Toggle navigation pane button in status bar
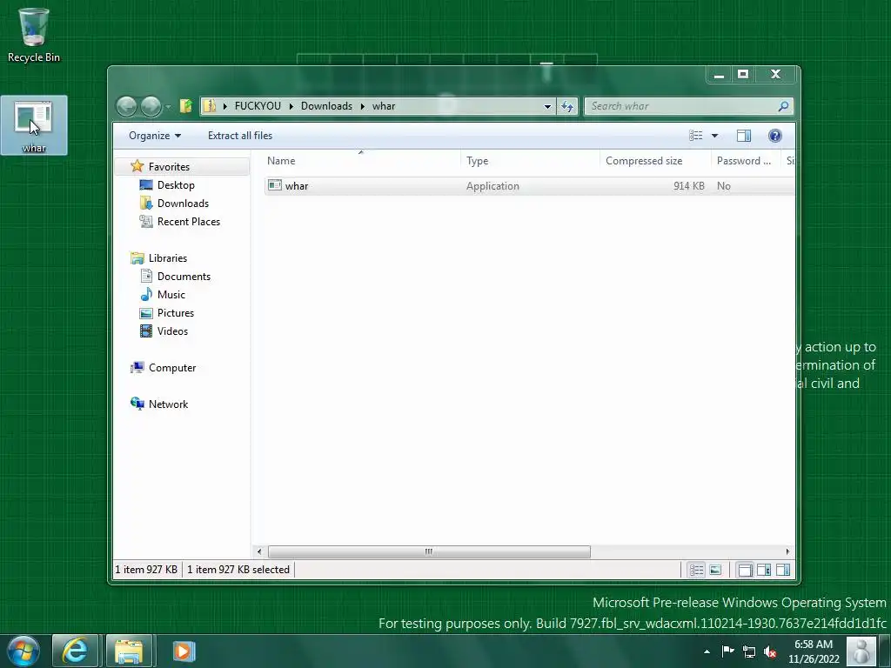The width and height of the screenshot is (891, 668). 745,570
